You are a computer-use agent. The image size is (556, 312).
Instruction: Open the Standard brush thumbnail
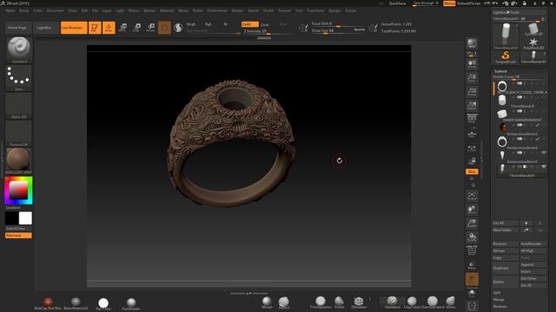pyautogui.click(x=19, y=50)
